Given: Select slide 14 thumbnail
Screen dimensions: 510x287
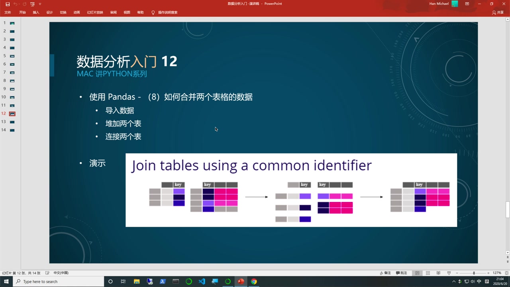Looking at the screenshot, I should [x=12, y=130].
